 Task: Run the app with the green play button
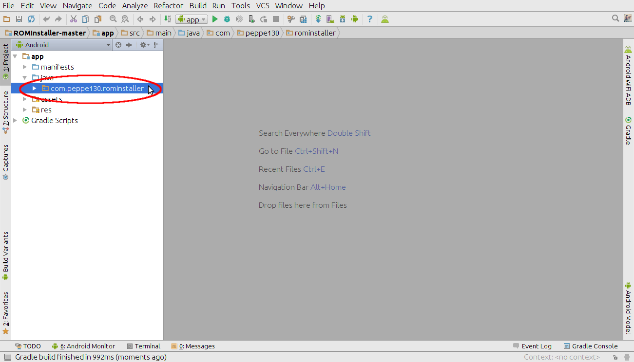[214, 19]
